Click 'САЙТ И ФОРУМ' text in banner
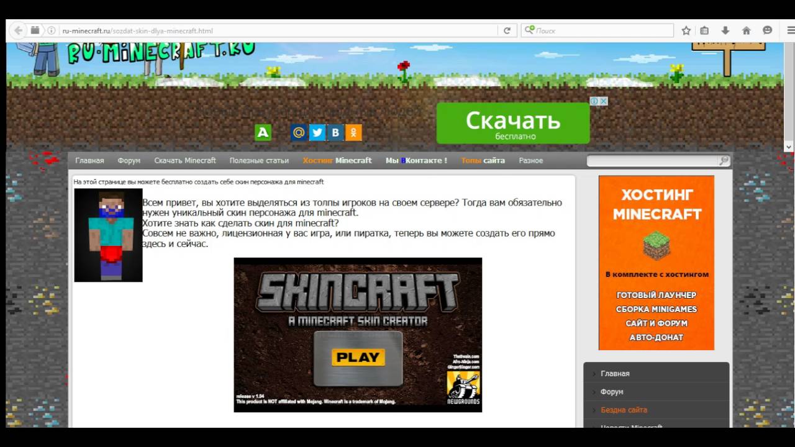This screenshot has height=447, width=795. point(656,323)
